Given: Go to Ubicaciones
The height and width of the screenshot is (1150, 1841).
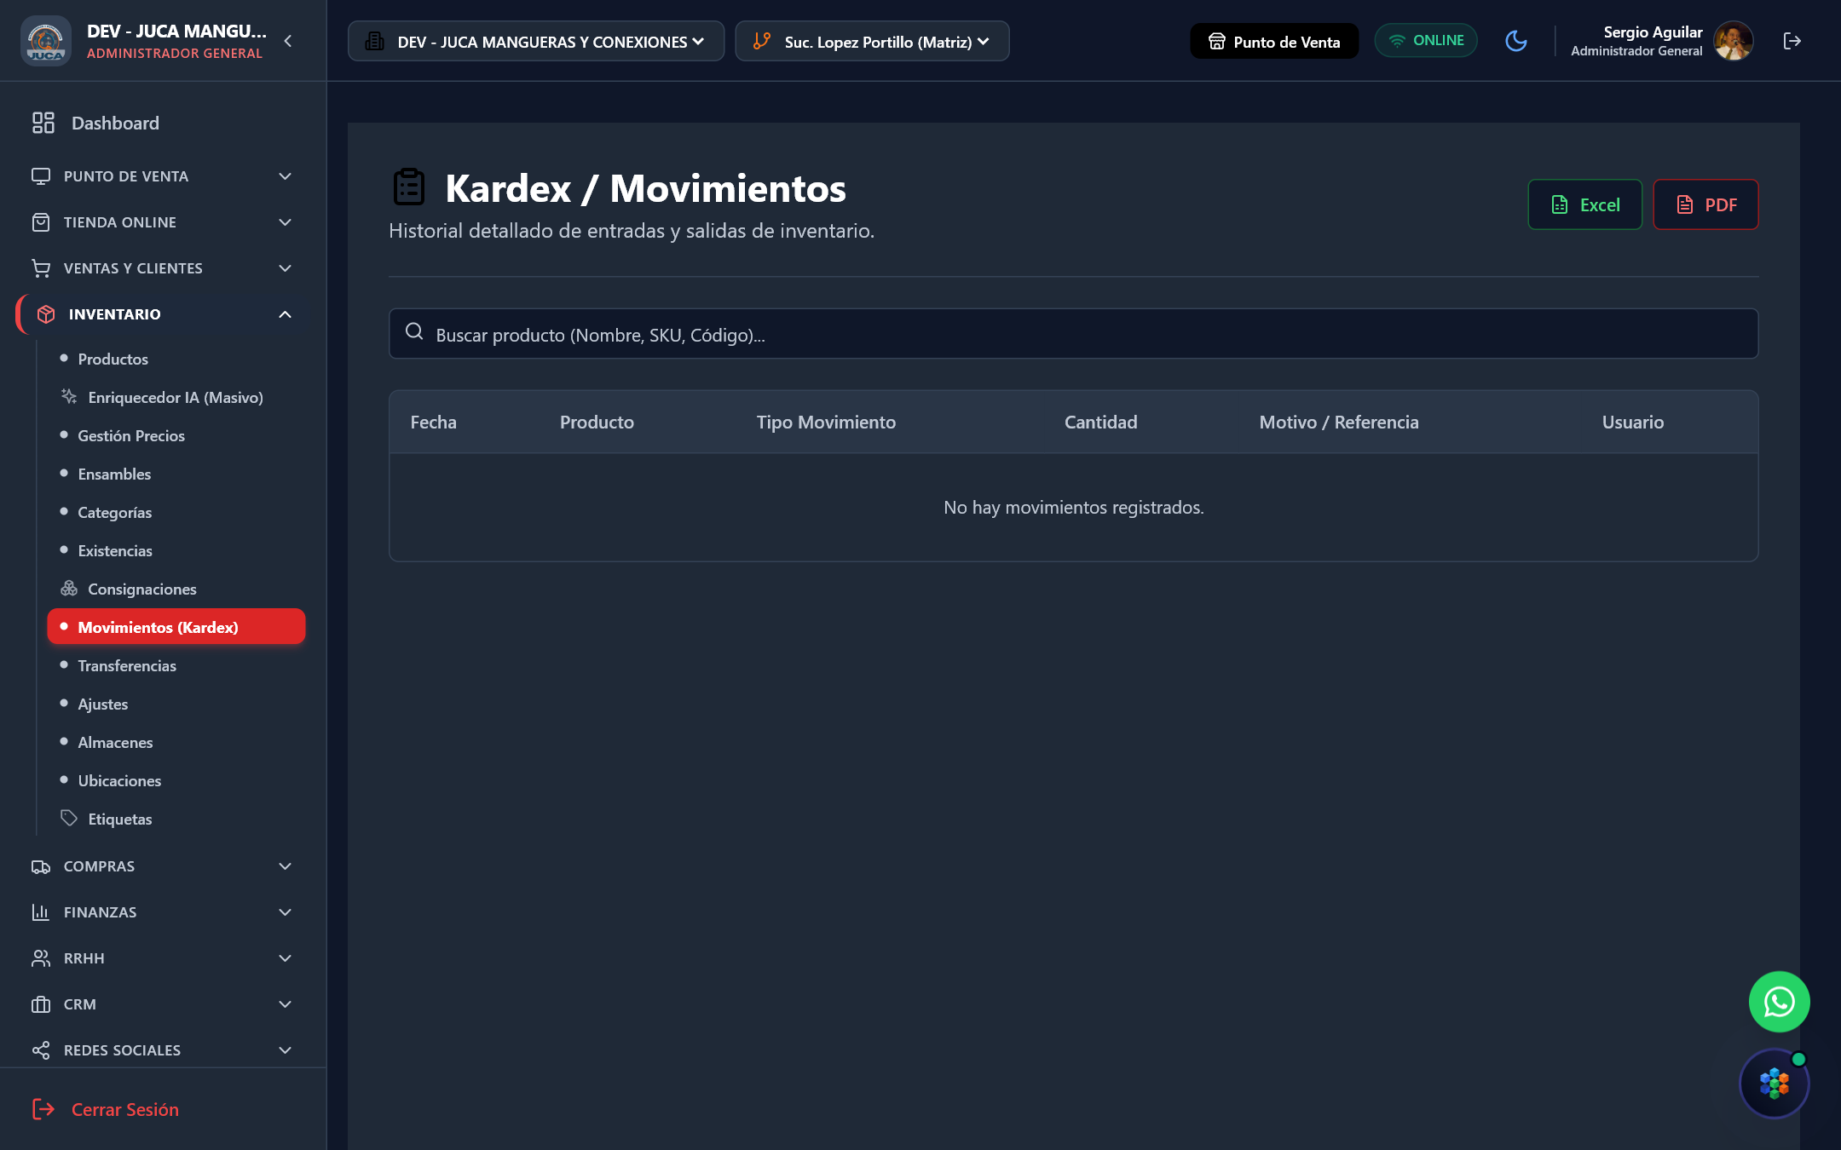Looking at the screenshot, I should (176, 780).
